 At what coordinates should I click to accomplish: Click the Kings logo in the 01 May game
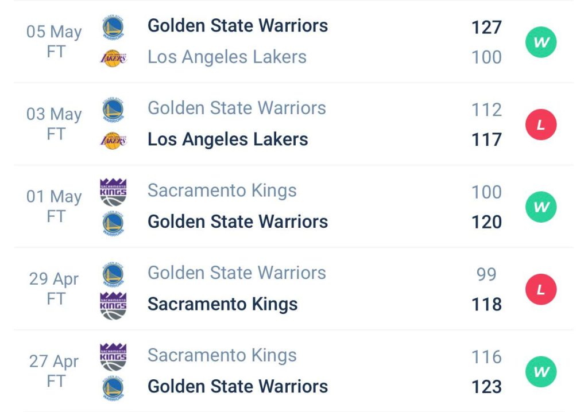[x=113, y=192]
